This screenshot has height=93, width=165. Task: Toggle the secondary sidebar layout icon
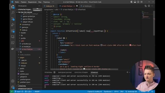pos(138,2)
